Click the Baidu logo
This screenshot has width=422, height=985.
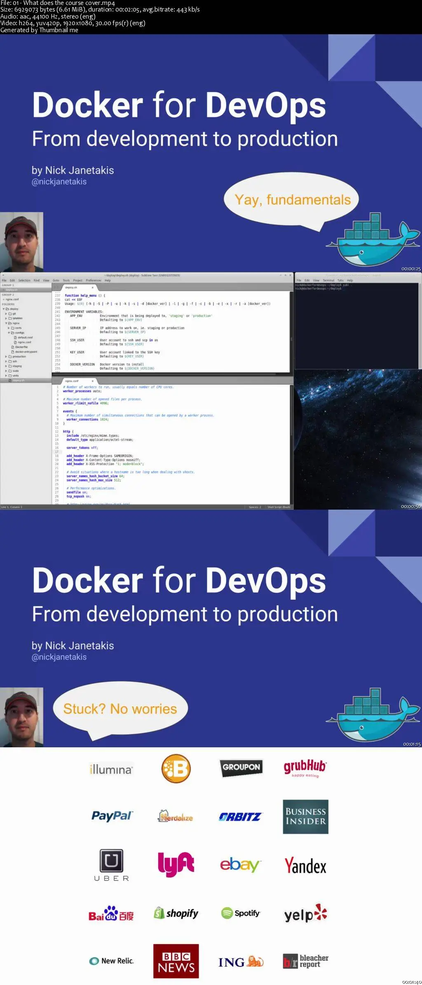click(111, 914)
